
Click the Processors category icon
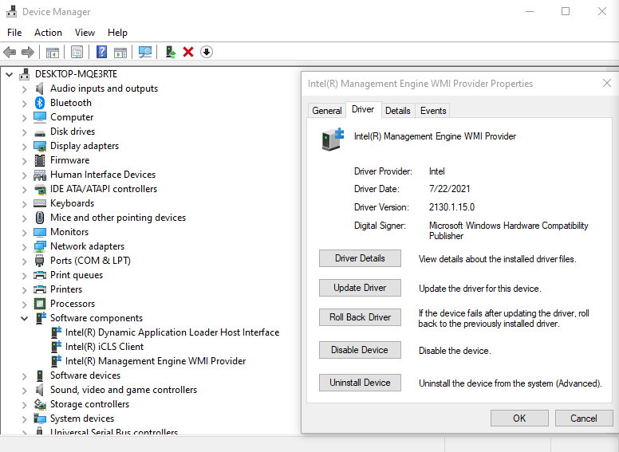(x=40, y=304)
